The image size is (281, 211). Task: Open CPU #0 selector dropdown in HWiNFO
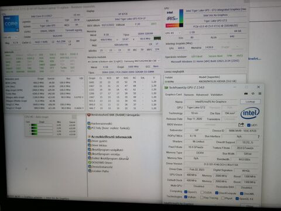(x=11, y=37)
